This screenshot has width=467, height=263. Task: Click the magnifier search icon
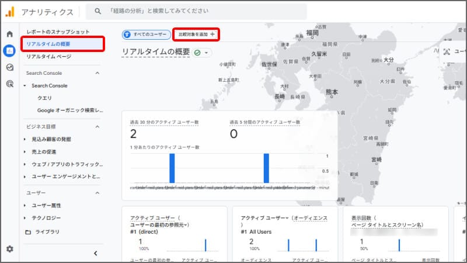pyautogui.click(x=97, y=12)
